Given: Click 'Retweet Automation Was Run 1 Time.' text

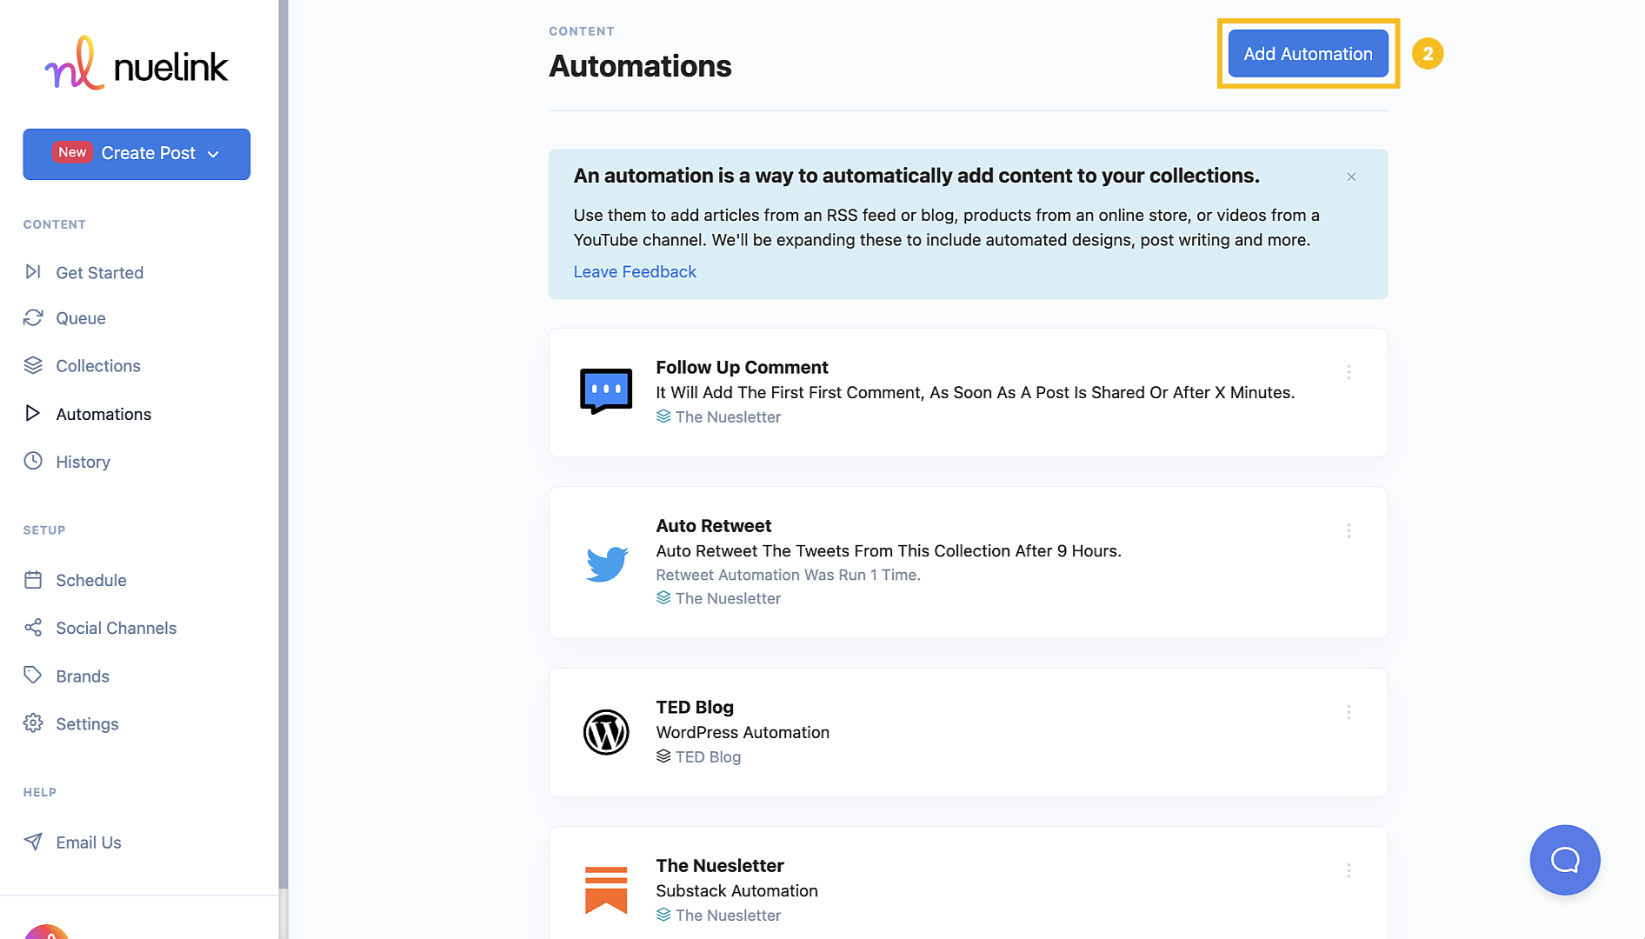Looking at the screenshot, I should (x=788, y=575).
